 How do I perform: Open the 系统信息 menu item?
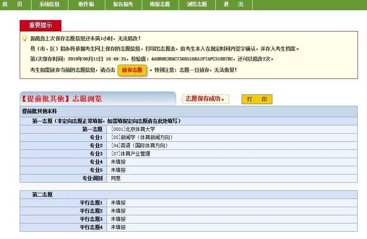pyautogui.click(x=50, y=4)
